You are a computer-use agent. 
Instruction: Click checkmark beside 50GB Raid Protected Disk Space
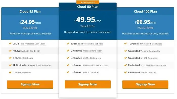pos(68,43)
